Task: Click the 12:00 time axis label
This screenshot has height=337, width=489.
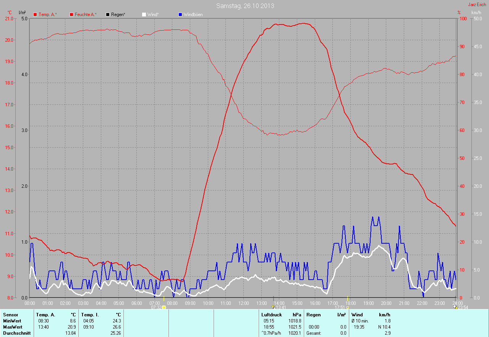Action: 243,303
